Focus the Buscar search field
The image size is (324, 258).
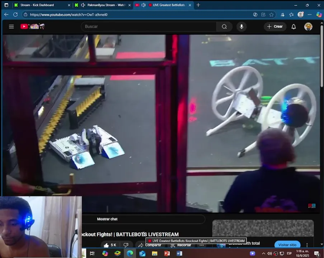[149, 27]
